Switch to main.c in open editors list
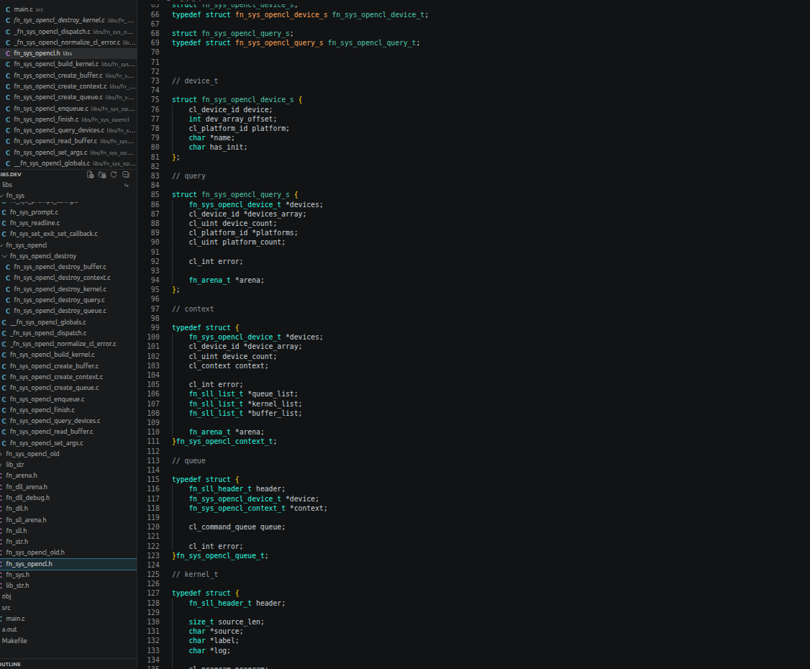Image resolution: width=810 pixels, height=669 pixels. tap(68, 9)
